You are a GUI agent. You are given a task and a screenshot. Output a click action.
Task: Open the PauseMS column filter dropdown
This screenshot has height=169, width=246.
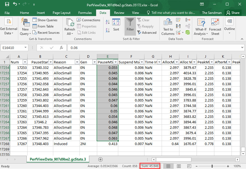[x=115, y=62]
